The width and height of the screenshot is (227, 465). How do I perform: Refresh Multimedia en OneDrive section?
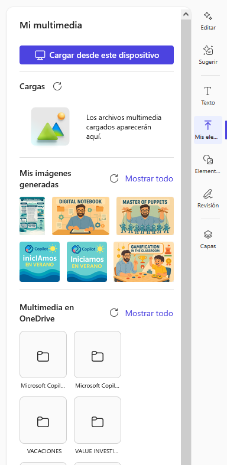pos(114,313)
